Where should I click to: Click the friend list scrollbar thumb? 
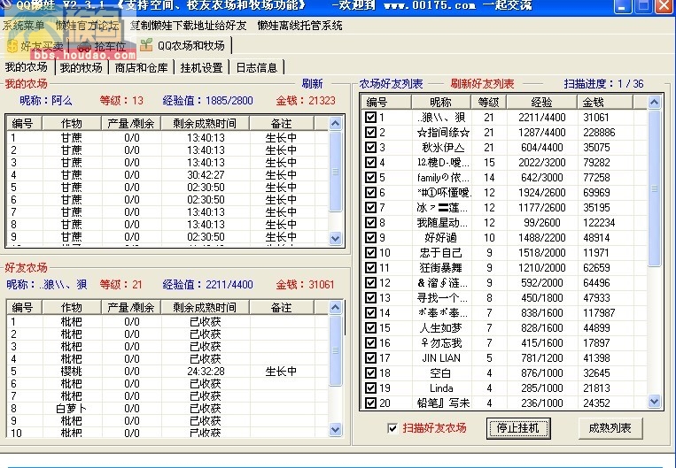[x=655, y=188]
